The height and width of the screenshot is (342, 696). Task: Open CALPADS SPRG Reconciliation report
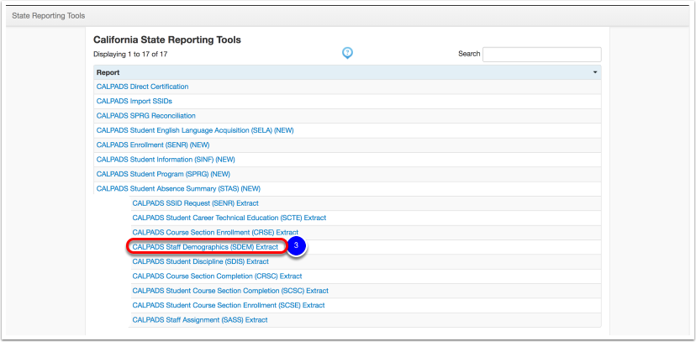[x=146, y=116]
